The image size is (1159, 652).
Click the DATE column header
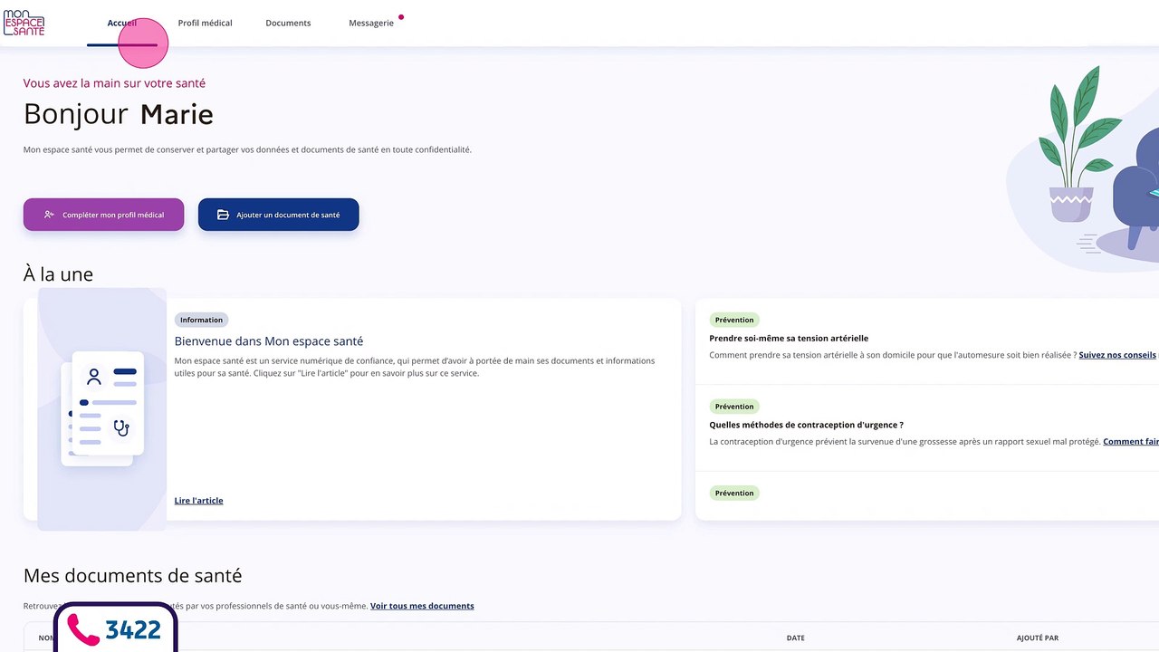coord(796,638)
